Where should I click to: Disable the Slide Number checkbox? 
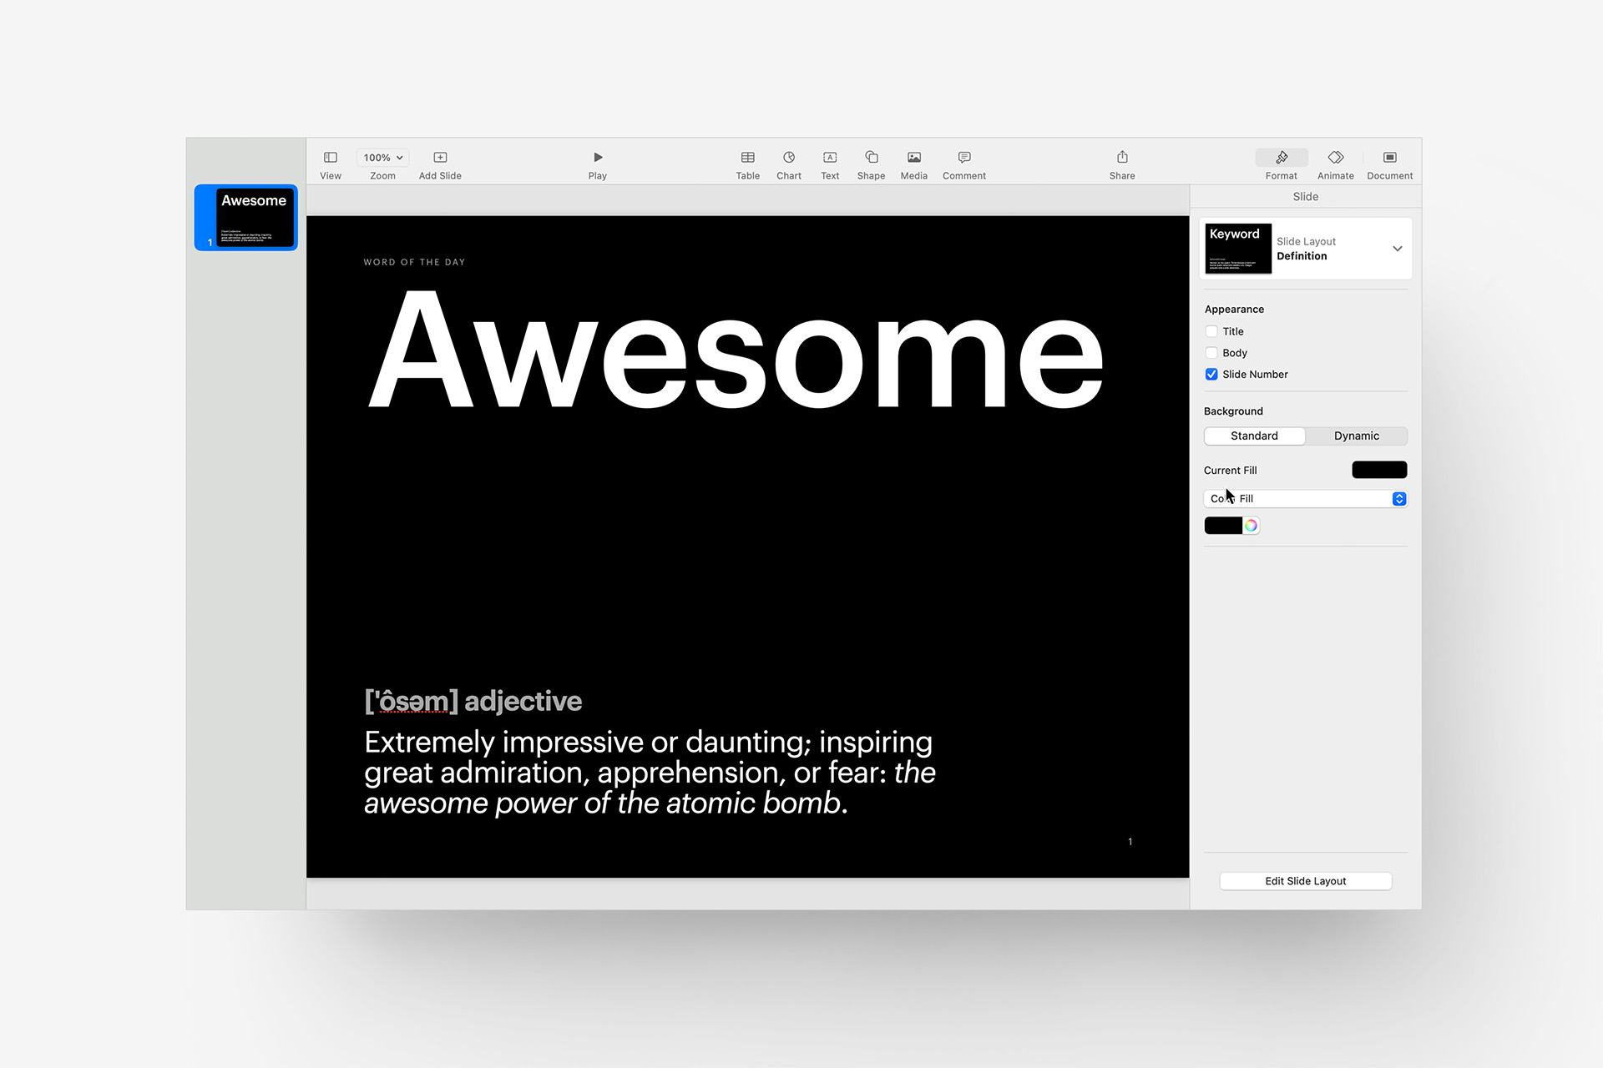point(1211,374)
